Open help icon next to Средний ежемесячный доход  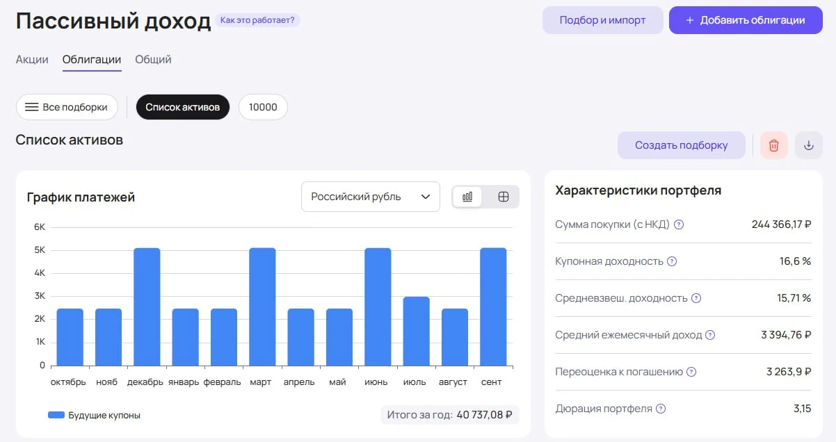[710, 335]
